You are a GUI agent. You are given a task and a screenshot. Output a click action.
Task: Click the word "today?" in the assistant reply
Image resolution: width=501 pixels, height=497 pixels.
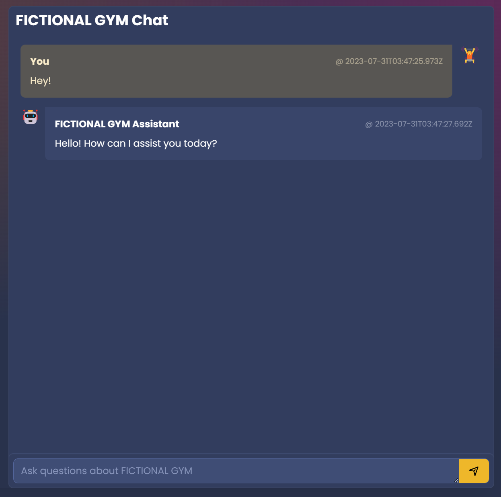tap(200, 144)
